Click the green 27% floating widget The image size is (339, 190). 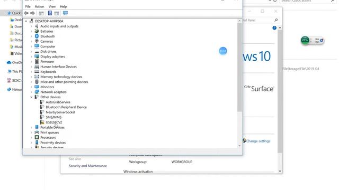(x=305, y=40)
